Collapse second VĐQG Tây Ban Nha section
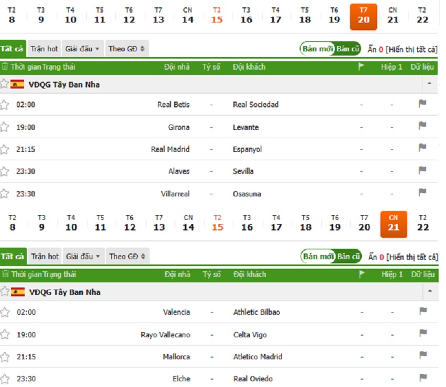Viewport: 446px width, 387px height. click(430, 291)
